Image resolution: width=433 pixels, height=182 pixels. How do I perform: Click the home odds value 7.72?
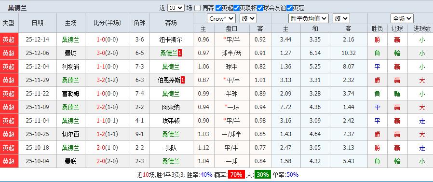pyautogui.click(x=285, y=107)
